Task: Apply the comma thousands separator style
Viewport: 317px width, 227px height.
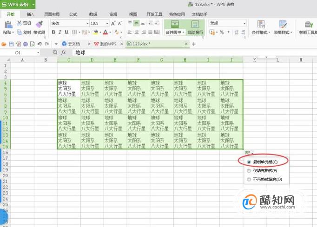Action: click(x=229, y=32)
